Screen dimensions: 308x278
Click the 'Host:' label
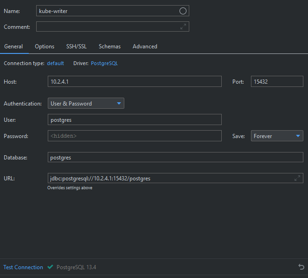click(10, 82)
